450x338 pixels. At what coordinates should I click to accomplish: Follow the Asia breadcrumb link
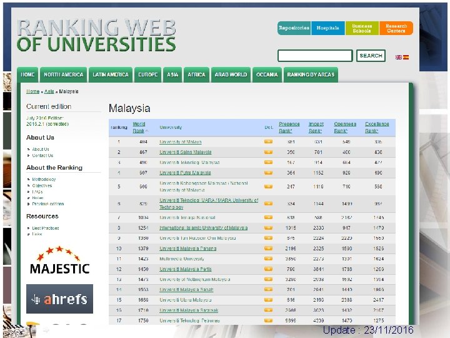coord(49,91)
